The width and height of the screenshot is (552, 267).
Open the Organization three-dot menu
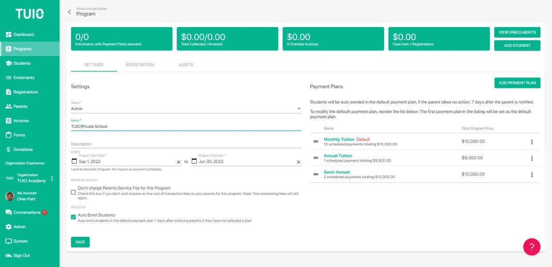point(52,178)
